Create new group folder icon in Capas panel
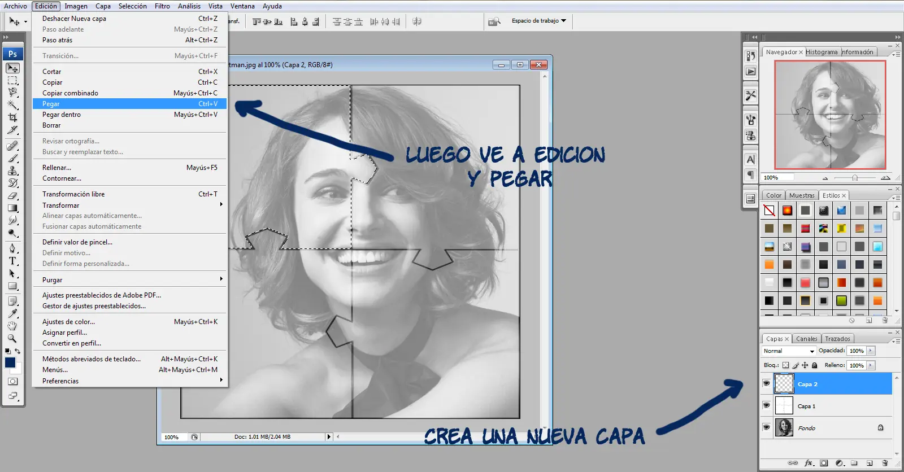 point(854,463)
